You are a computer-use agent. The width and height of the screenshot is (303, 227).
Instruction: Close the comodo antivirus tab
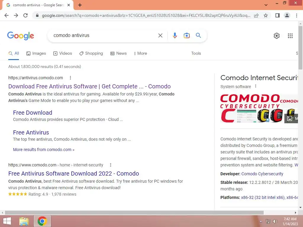coord(69,5)
